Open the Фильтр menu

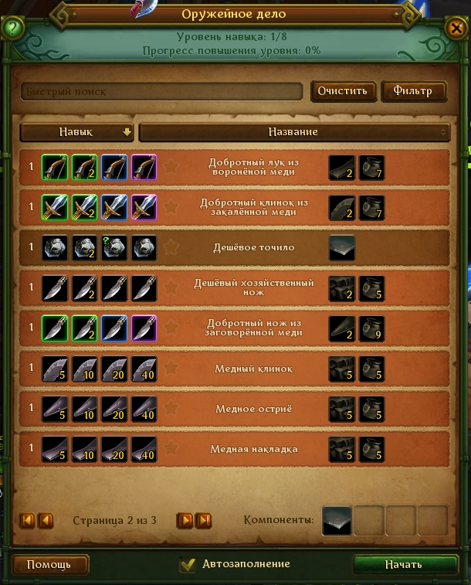414,91
